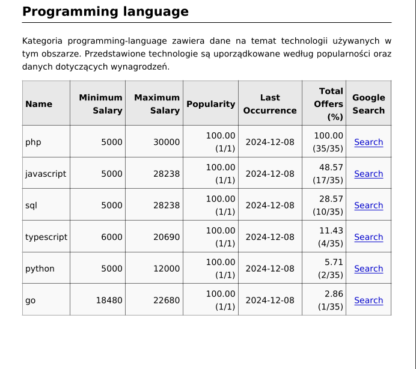Follow the Search link for sql
This screenshot has height=369, width=416.
click(368, 205)
